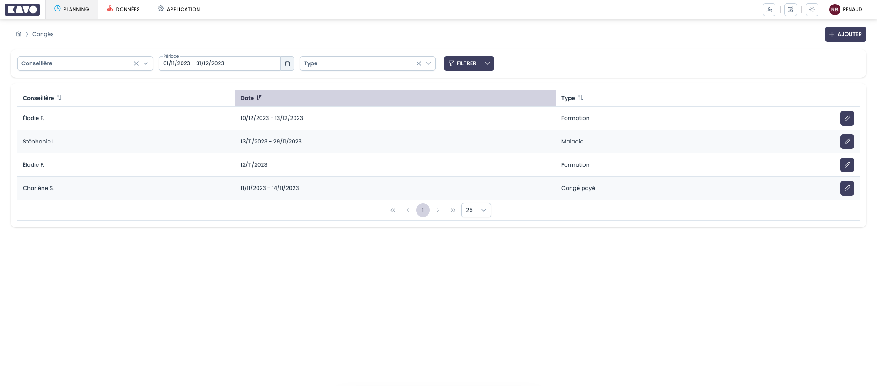Open the Filtrer options arrow

click(x=487, y=63)
